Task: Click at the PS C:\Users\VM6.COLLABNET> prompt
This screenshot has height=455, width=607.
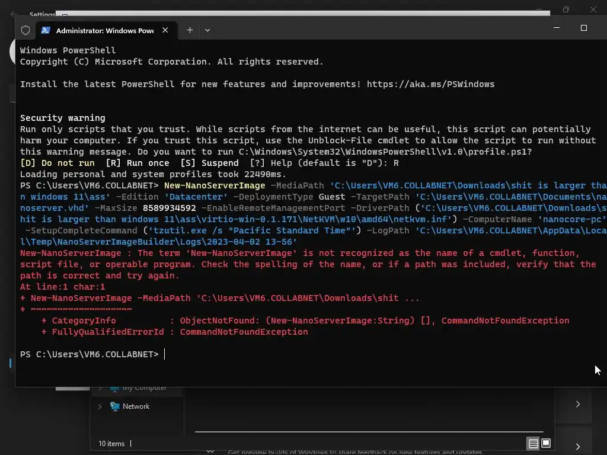Action: pos(89,354)
